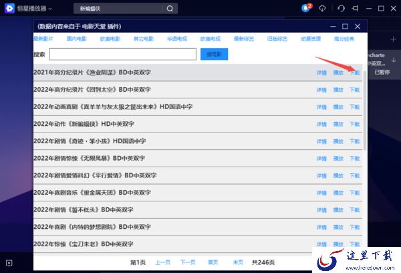Click 下载 for 内特的梦想剧院
This screenshot has height=273, width=401.
[355, 227]
